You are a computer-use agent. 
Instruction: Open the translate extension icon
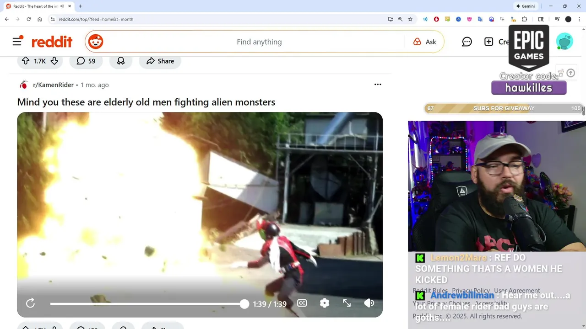(480, 19)
